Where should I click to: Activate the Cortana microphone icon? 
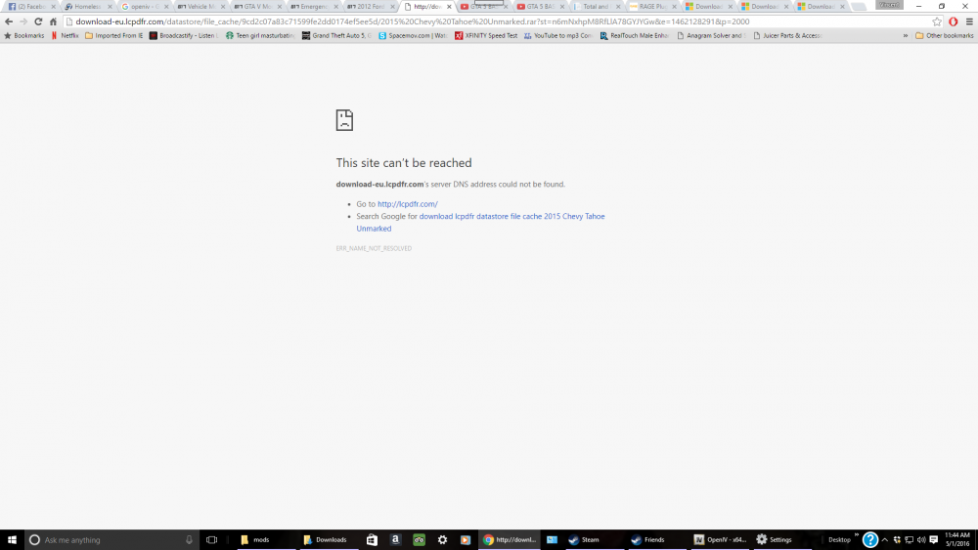click(x=189, y=539)
